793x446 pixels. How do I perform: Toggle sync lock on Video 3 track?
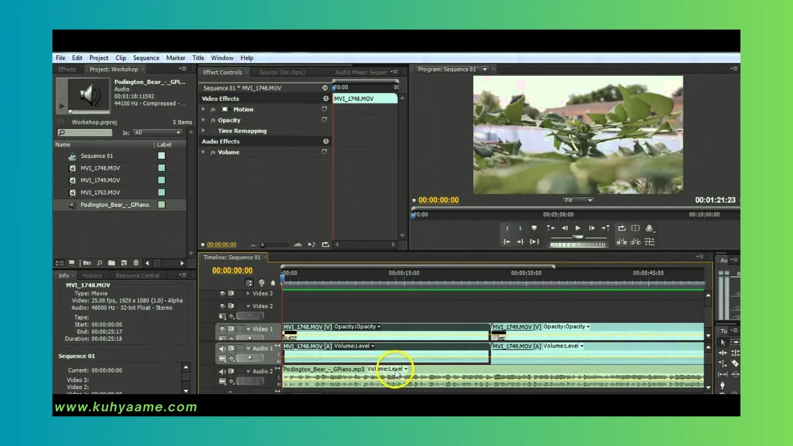coord(231,294)
